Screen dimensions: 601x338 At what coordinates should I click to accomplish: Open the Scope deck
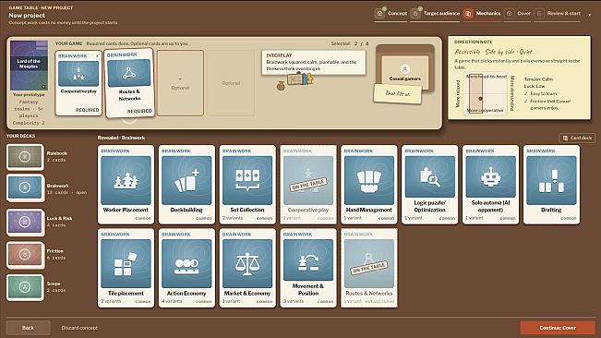click(25, 287)
